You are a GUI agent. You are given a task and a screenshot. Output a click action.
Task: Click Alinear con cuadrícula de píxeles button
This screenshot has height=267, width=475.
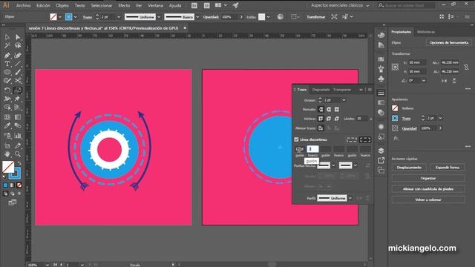click(428, 189)
